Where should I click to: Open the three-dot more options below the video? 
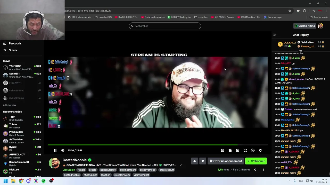[263, 170]
